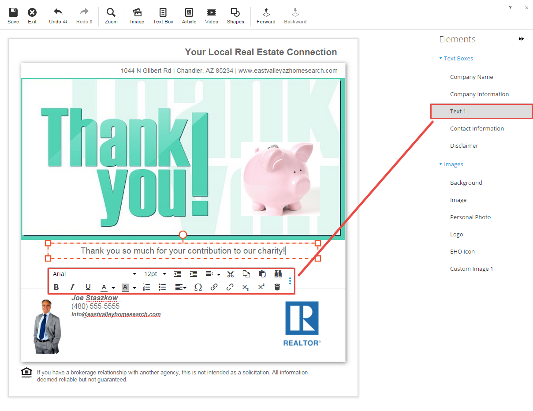
Task: Insert bulleted list
Action: 162,287
